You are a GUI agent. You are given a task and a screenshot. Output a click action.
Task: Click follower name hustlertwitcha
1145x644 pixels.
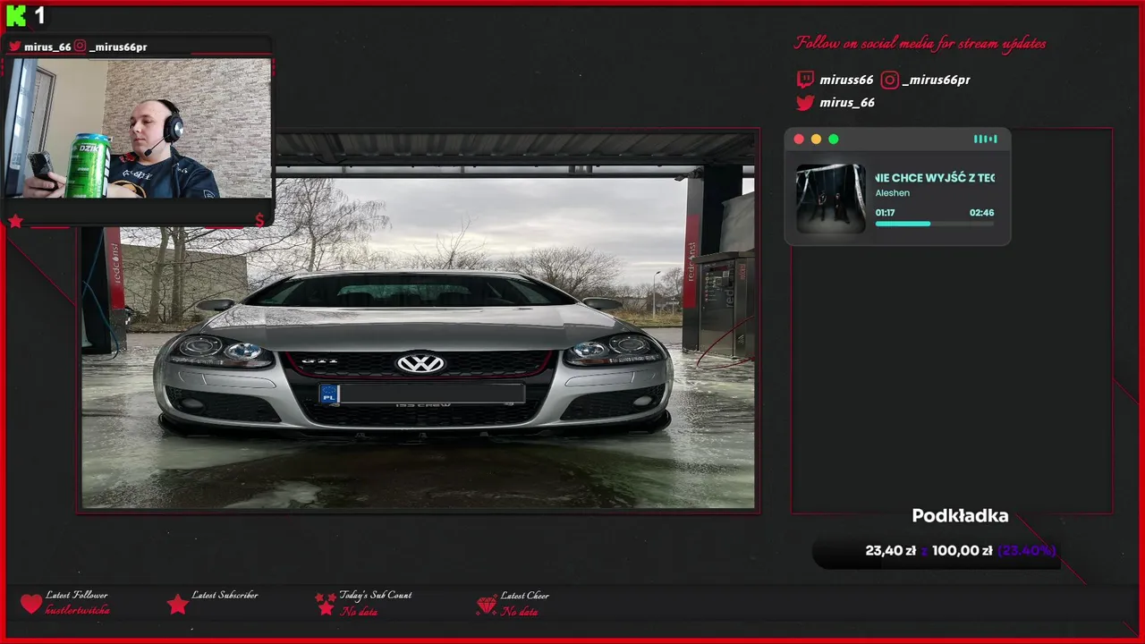[x=78, y=610]
